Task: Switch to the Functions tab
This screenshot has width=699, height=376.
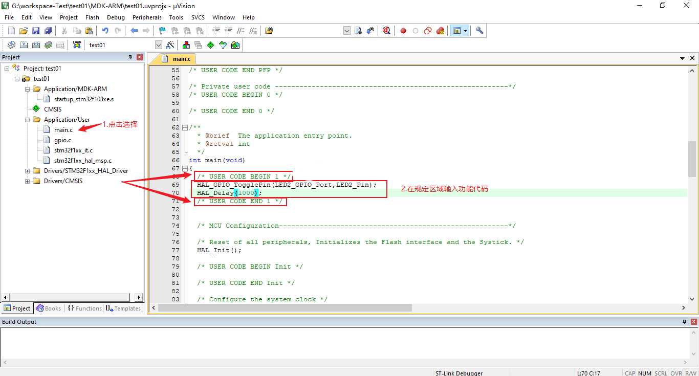Action: 85,308
